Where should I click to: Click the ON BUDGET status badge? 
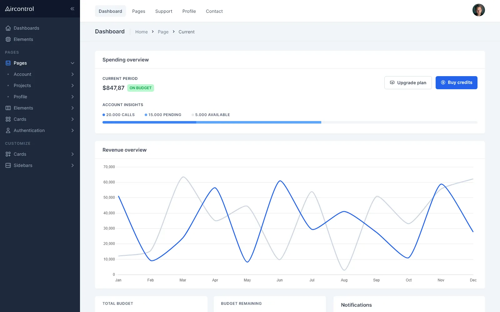(x=141, y=88)
